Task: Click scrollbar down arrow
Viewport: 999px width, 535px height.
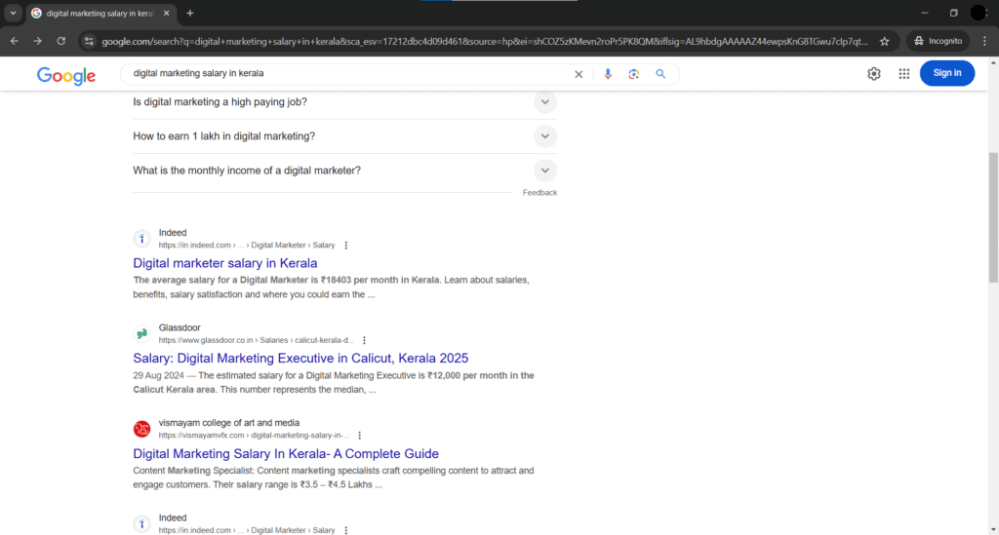Action: (993, 529)
